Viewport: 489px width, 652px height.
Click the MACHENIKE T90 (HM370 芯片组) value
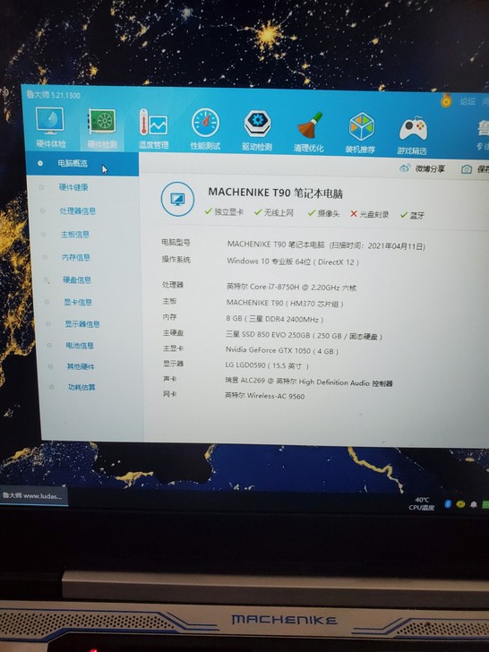pos(285,303)
